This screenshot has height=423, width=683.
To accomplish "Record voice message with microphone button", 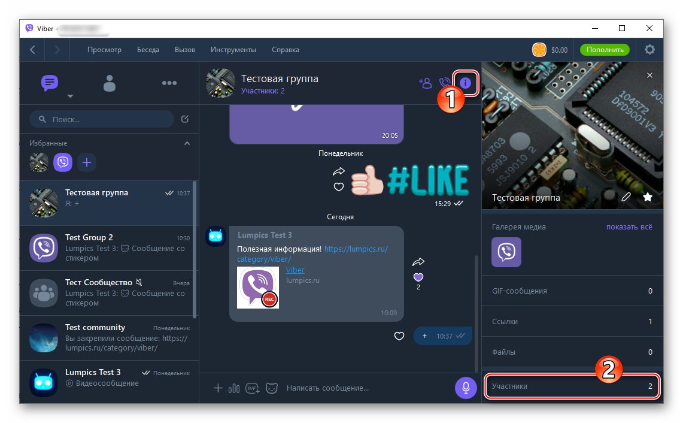I will pos(466,388).
